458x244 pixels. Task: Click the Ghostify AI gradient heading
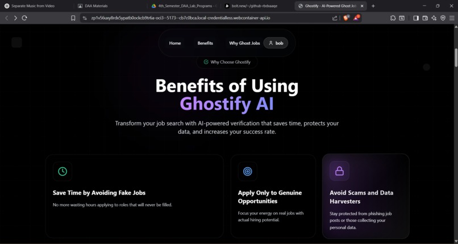[x=227, y=104]
